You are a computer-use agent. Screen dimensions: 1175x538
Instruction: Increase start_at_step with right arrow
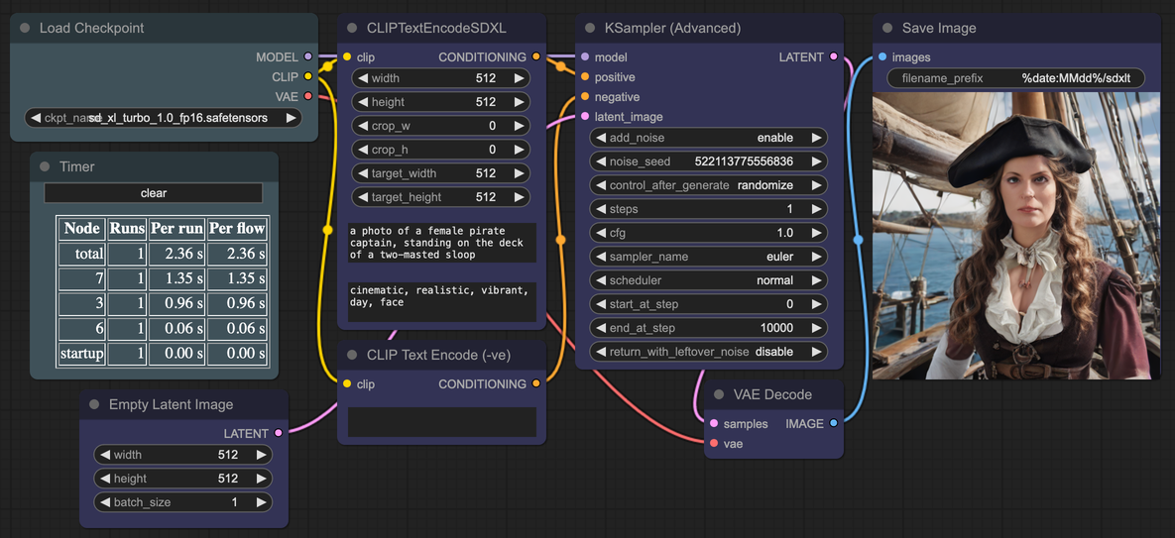817,304
